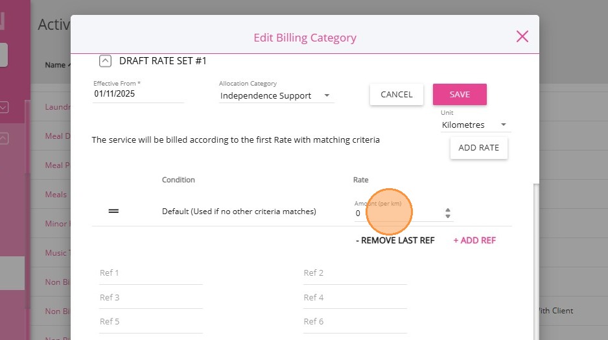Focus the Amount (per km) field
The image size is (608, 340).
pyautogui.click(x=397, y=213)
